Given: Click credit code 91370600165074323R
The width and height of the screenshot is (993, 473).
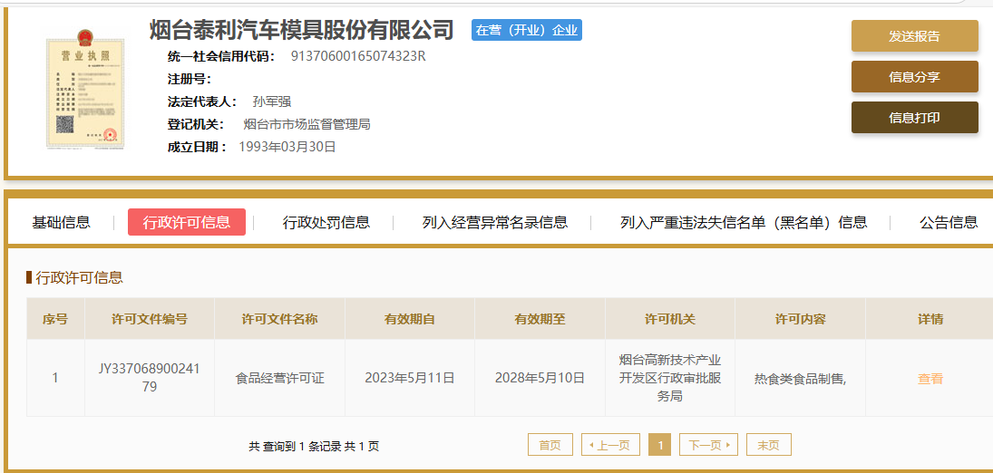Looking at the screenshot, I should tap(358, 55).
